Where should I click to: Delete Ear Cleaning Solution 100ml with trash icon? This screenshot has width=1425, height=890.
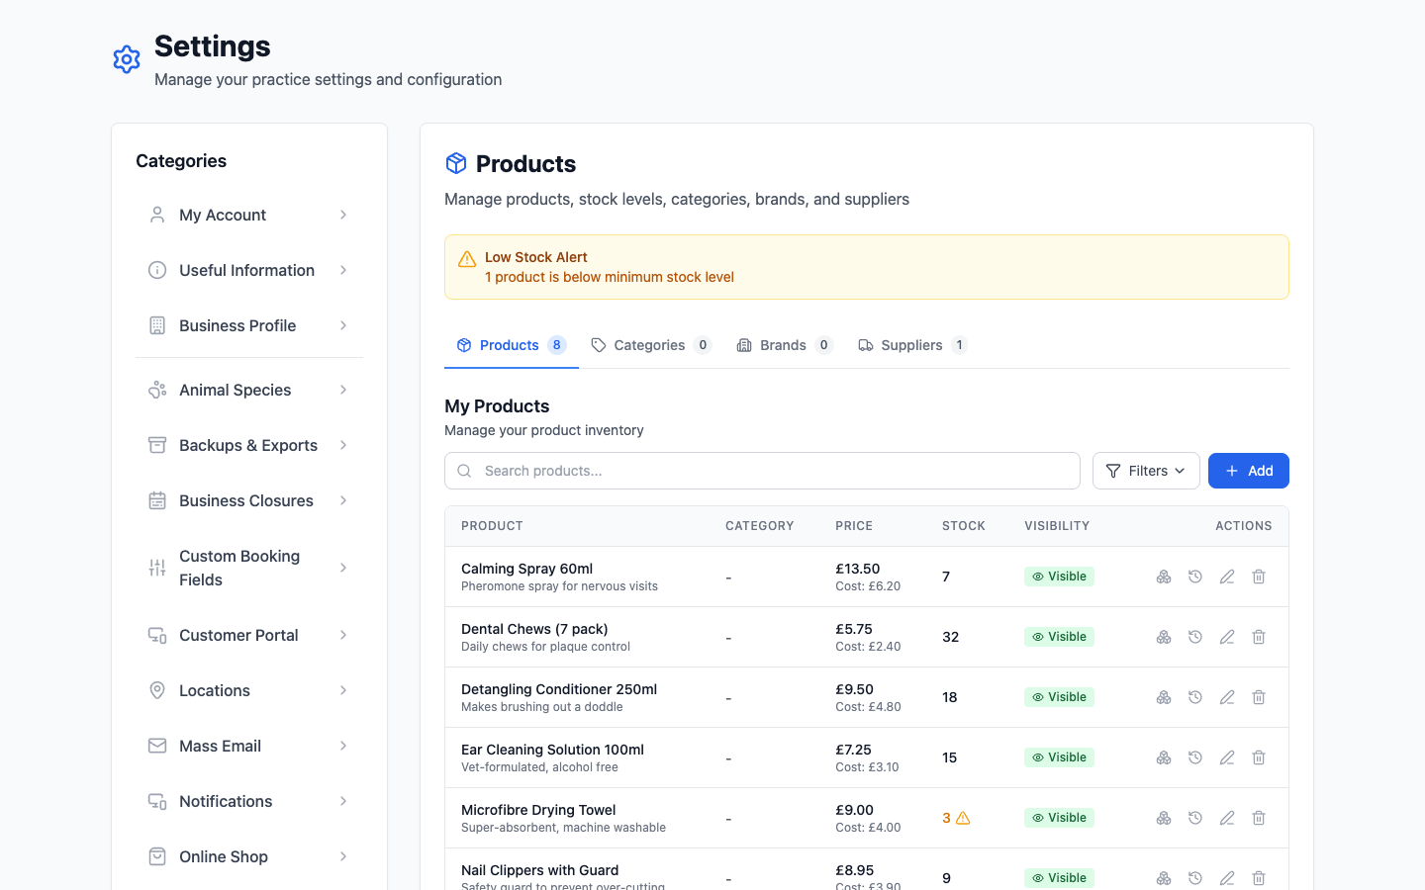tap(1259, 757)
